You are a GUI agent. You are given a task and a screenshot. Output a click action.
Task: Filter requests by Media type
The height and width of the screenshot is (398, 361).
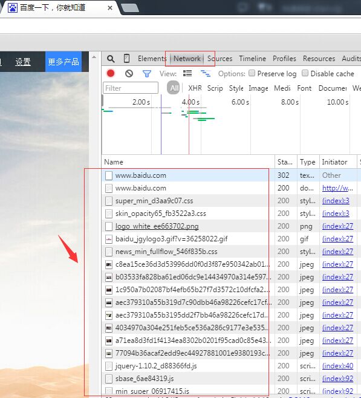[x=282, y=88]
